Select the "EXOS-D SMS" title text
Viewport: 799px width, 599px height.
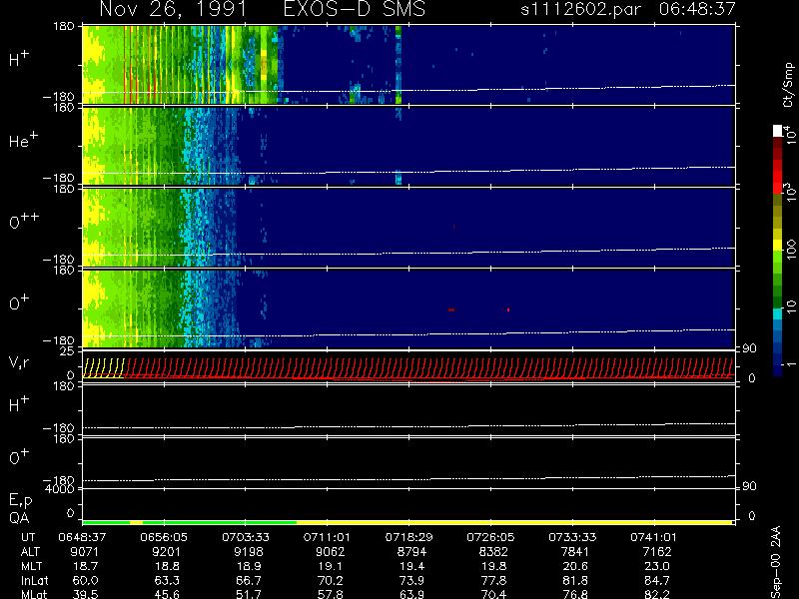pos(355,9)
